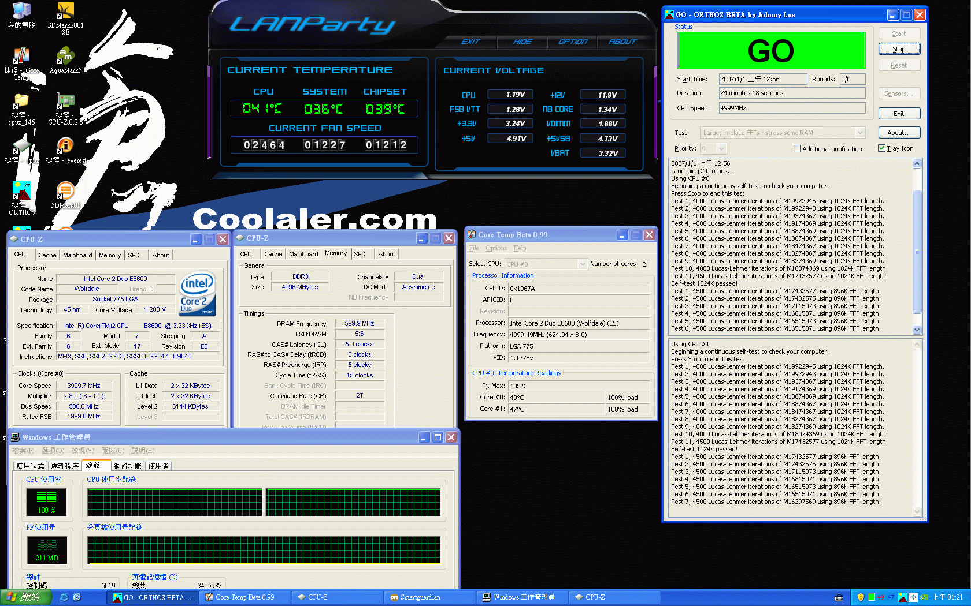Open the Core Temp desktop shortcut
Viewport: 971px width, 606px height.
click(21, 63)
